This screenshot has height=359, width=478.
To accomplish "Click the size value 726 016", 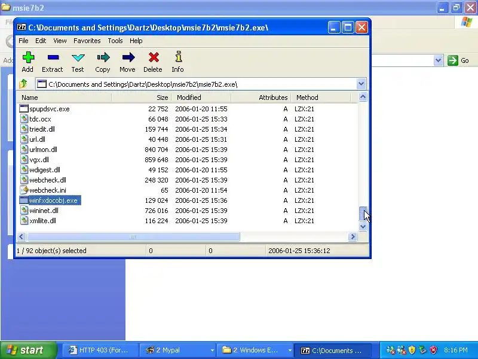I will pos(157,211).
